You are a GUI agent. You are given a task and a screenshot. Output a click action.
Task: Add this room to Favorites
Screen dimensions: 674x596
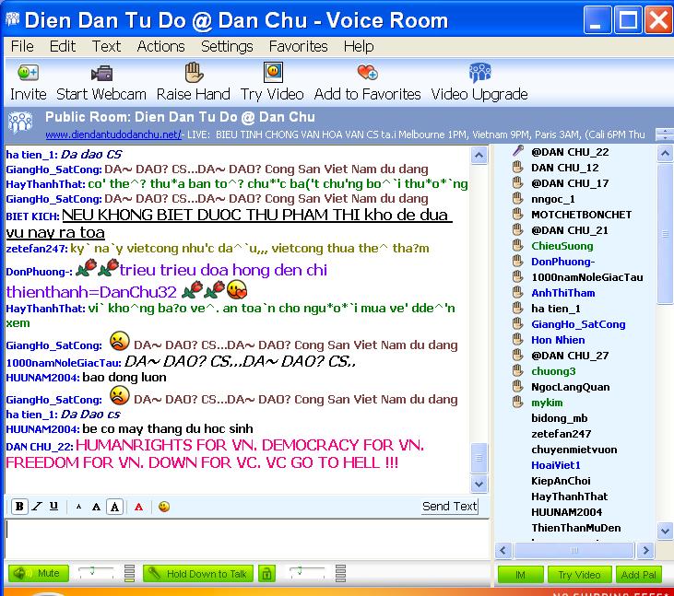[x=367, y=73]
